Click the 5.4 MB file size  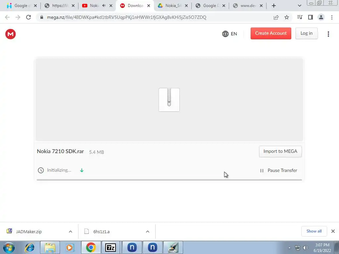pyautogui.click(x=96, y=152)
